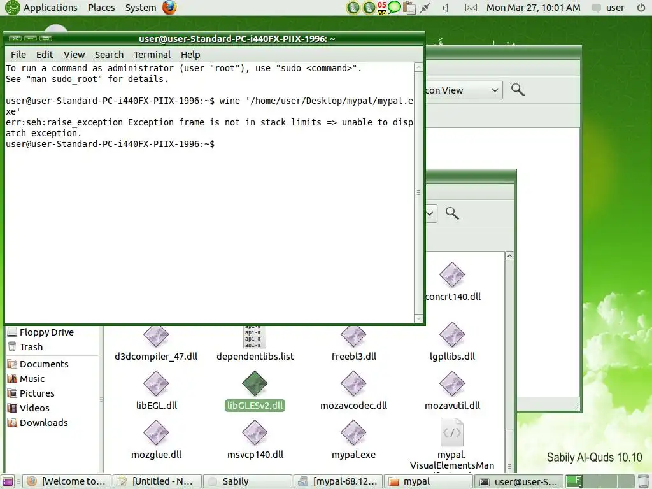
Task: Select the mypal.exe file
Action: 354,440
